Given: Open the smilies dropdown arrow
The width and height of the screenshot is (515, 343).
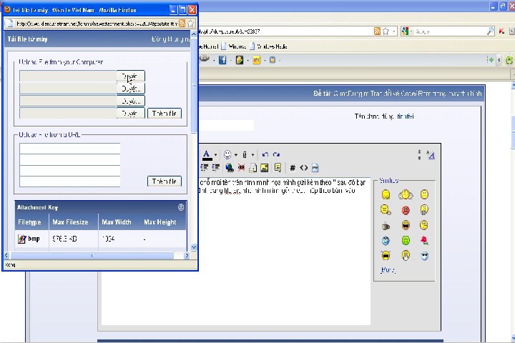Looking at the screenshot, I should [x=236, y=155].
